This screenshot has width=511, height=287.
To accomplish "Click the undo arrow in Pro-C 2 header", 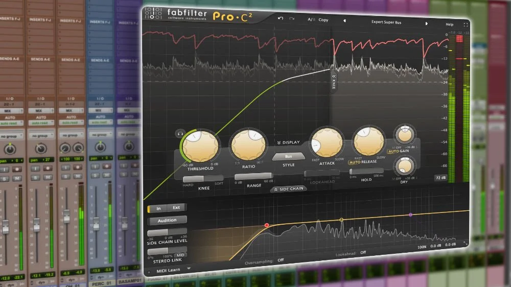I will pos(280,18).
